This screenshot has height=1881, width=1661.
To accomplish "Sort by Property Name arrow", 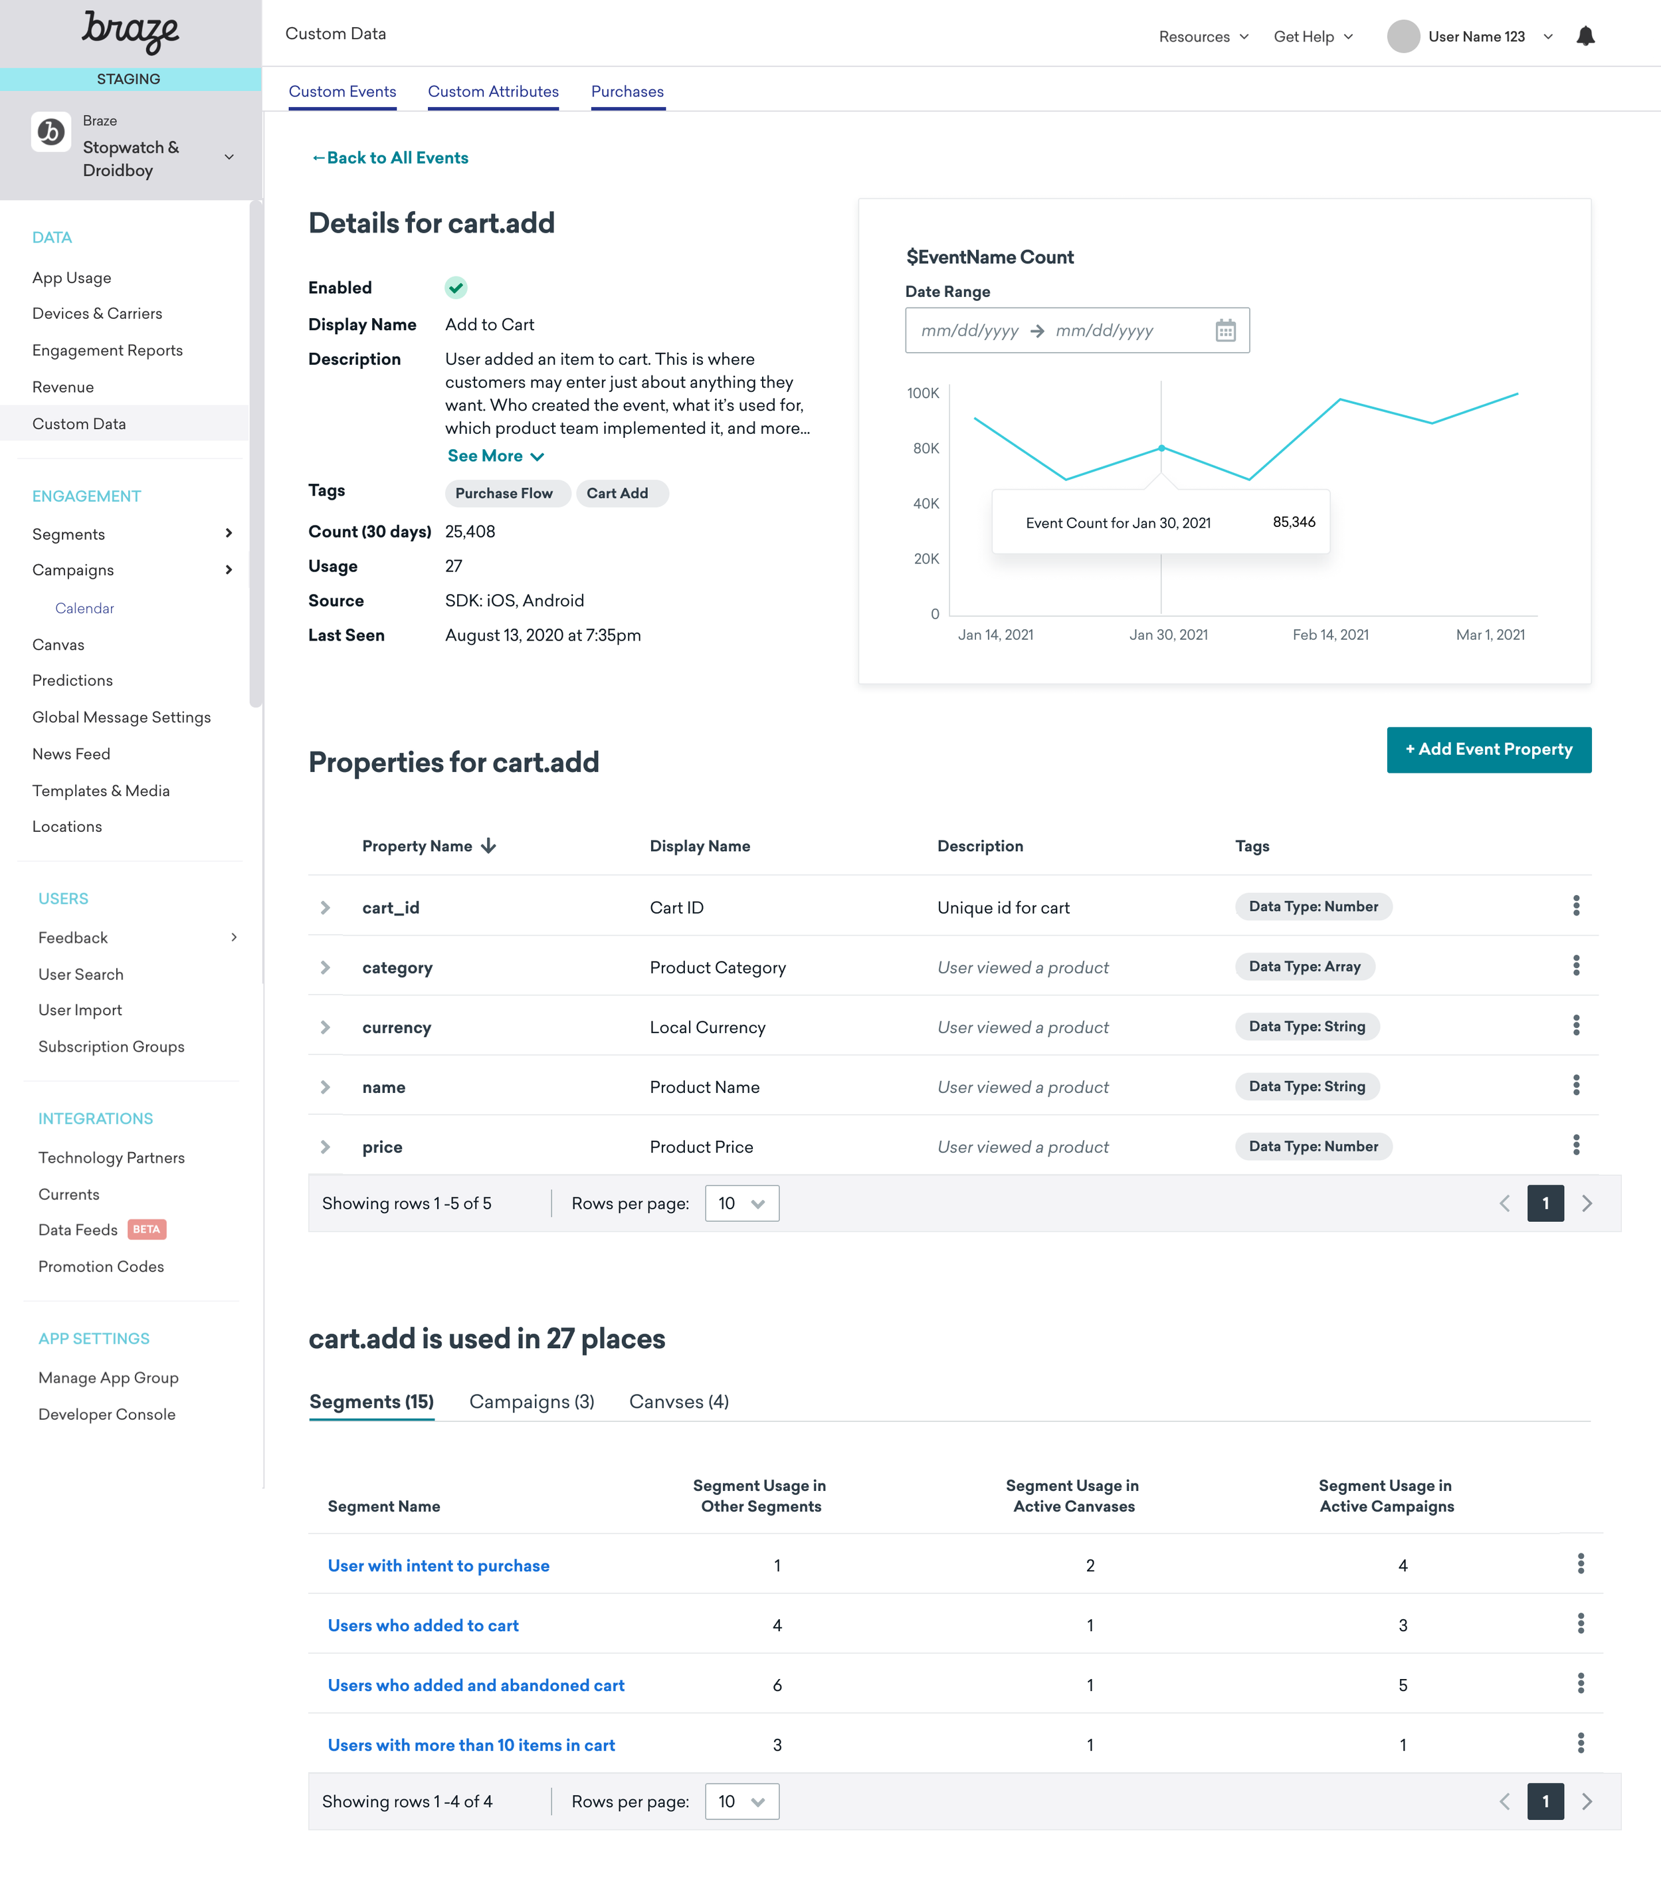I will click(x=488, y=846).
